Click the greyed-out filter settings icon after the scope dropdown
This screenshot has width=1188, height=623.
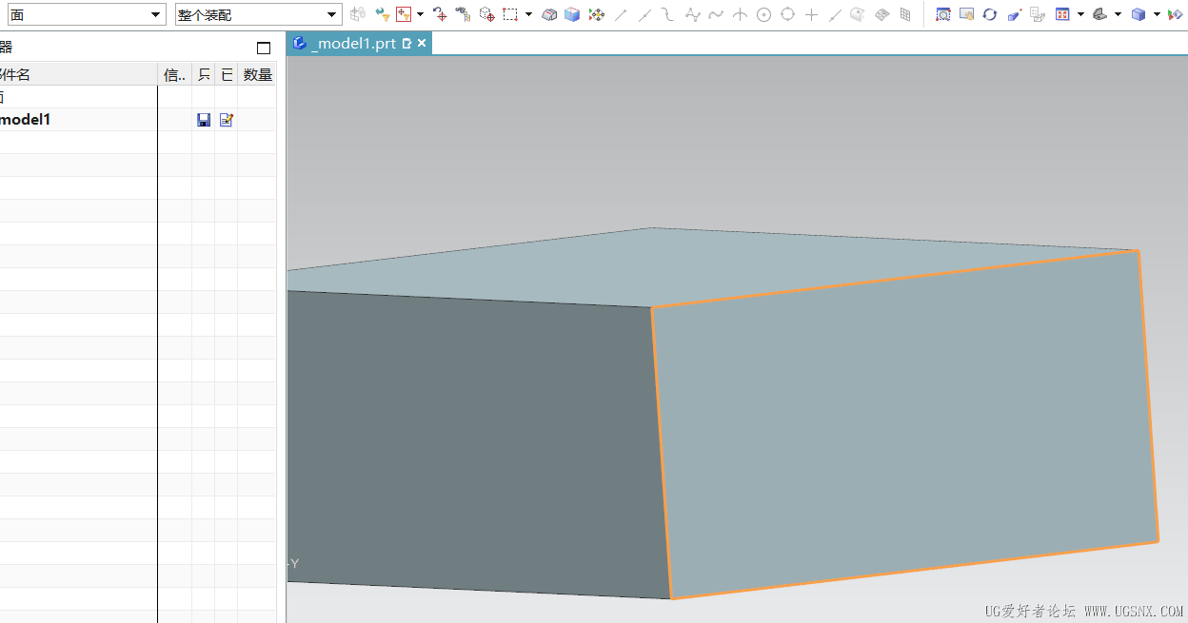[x=358, y=14]
